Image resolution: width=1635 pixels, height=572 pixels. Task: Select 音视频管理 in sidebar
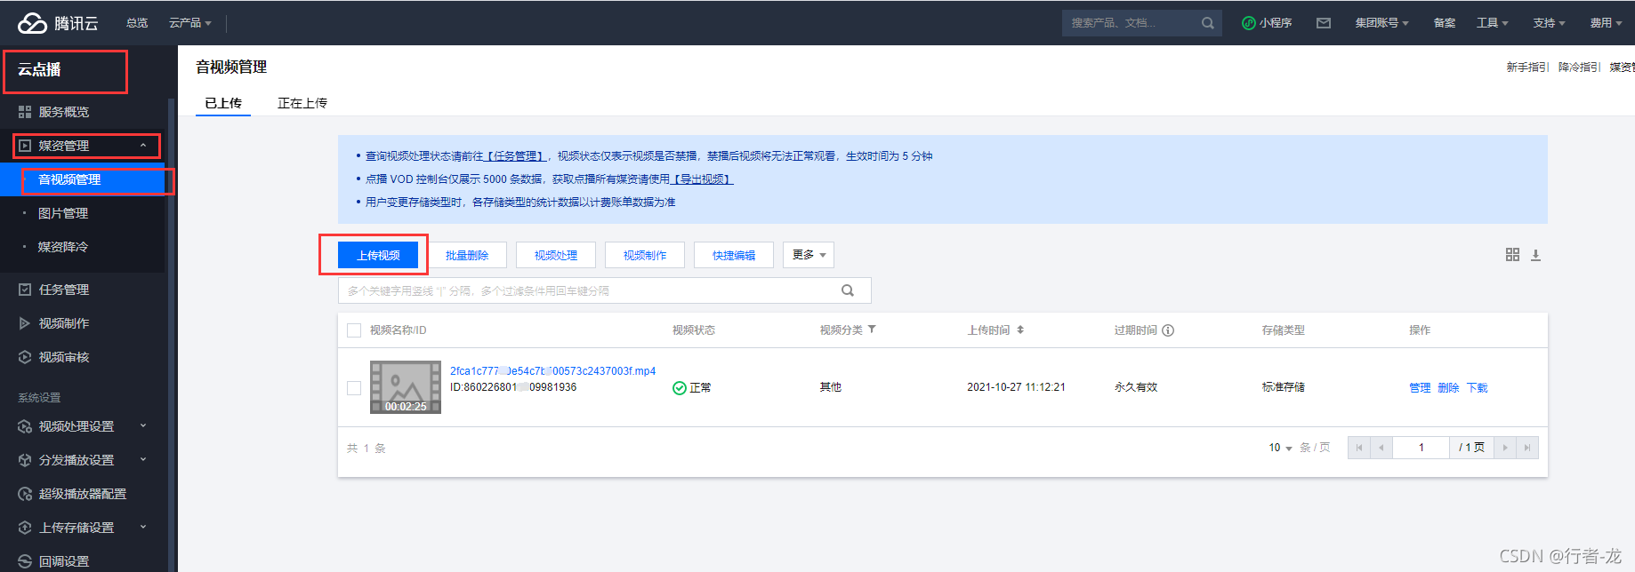(83, 179)
